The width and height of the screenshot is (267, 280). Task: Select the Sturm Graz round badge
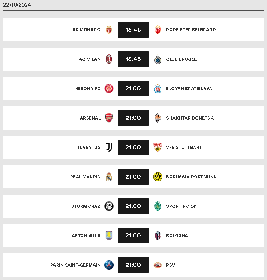(x=109, y=206)
